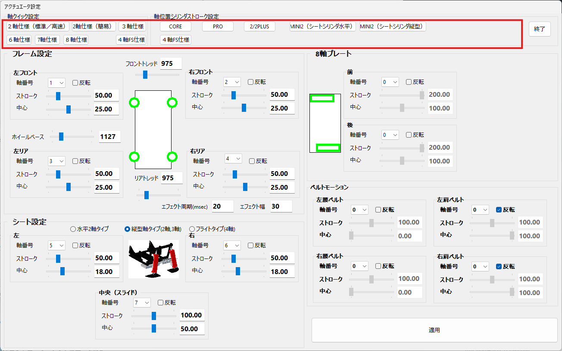Apply the 6軸仕様 quick setting
This screenshot has height=351, width=562.
point(19,40)
